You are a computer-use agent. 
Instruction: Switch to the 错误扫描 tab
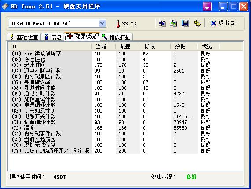[x=116, y=37]
